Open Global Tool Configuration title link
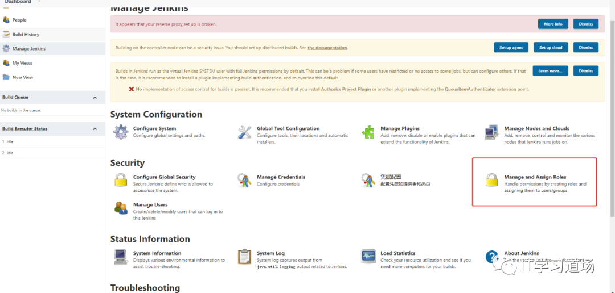The height and width of the screenshot is (293, 615). [x=288, y=128]
